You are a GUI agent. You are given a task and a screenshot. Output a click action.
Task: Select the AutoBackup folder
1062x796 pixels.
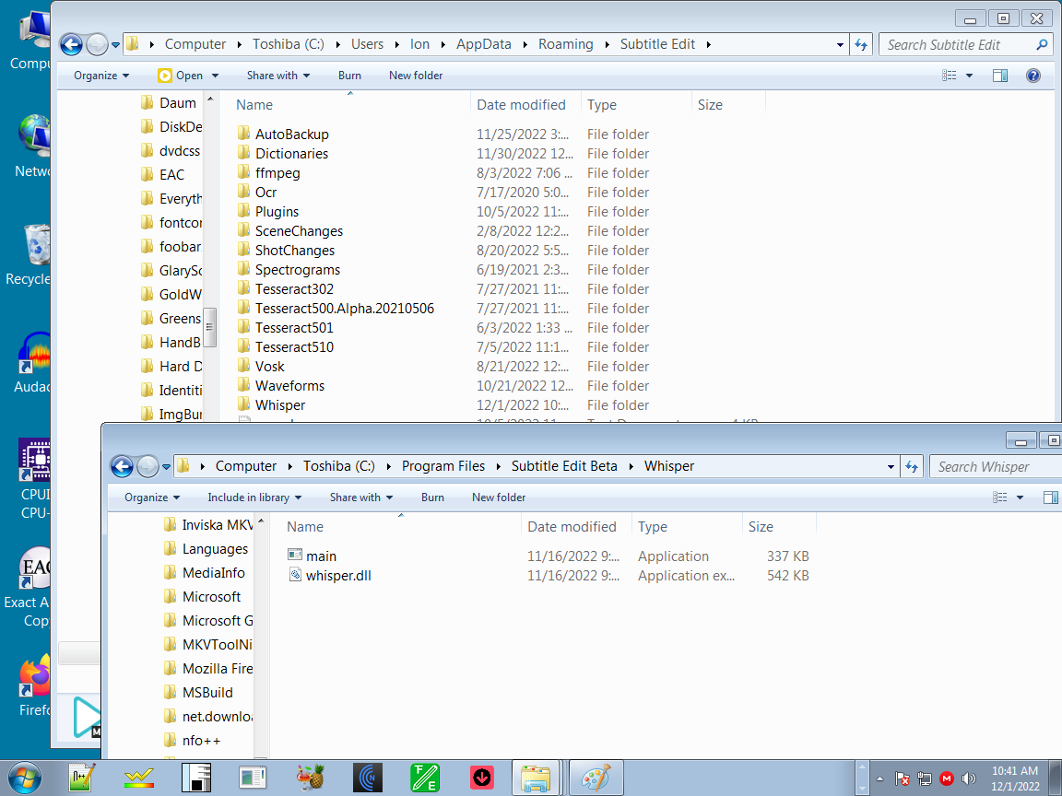[x=292, y=134]
